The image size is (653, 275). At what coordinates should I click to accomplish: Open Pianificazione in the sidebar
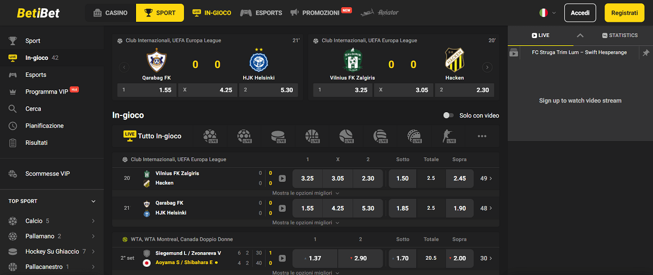pyautogui.click(x=52, y=126)
